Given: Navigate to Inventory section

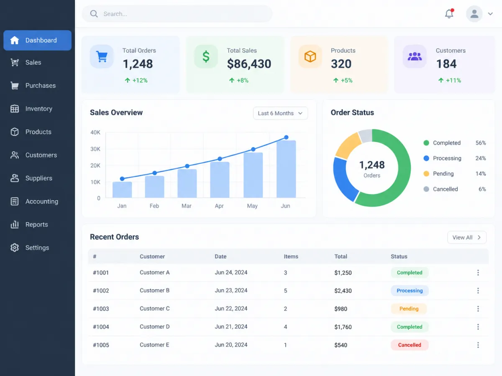Looking at the screenshot, I should (38, 109).
